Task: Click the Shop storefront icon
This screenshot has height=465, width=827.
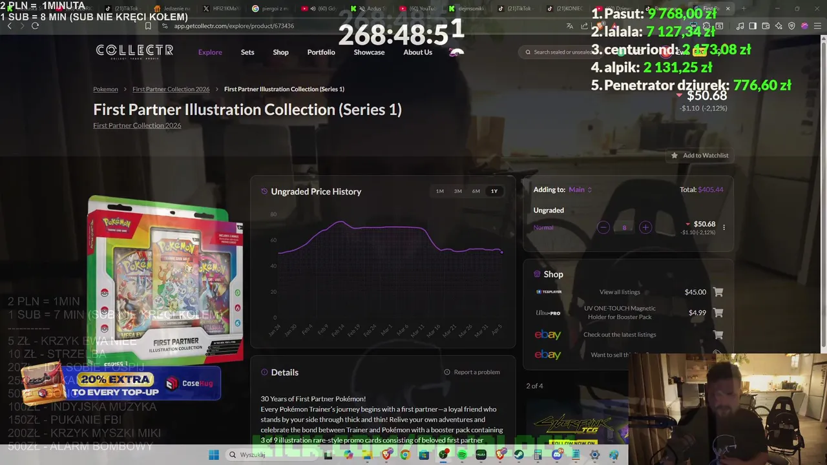Action: (537, 274)
